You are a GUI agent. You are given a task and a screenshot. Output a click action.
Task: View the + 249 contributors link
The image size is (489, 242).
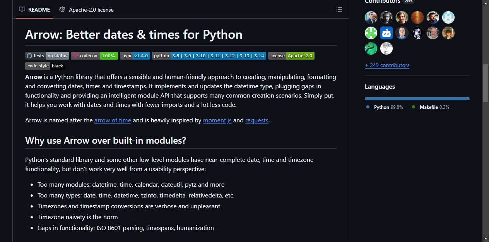387,65
